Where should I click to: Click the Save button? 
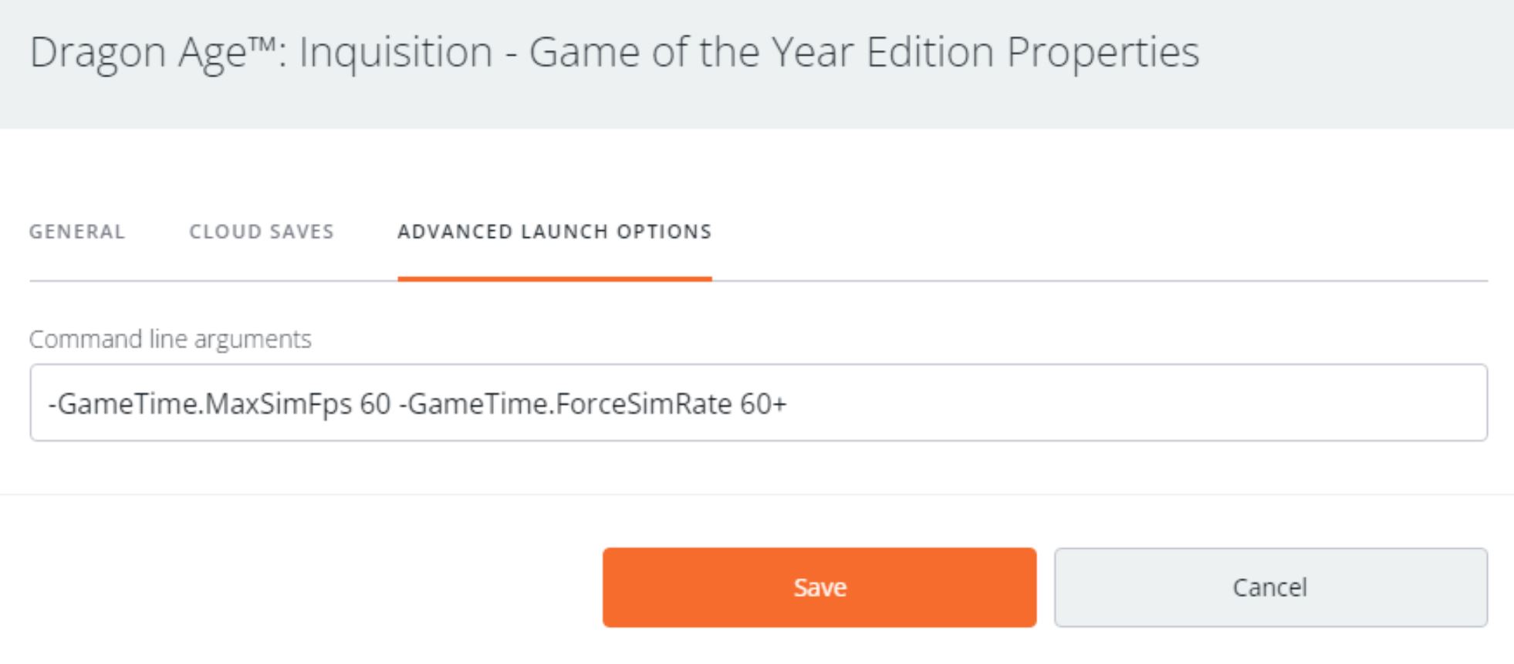[819, 588]
